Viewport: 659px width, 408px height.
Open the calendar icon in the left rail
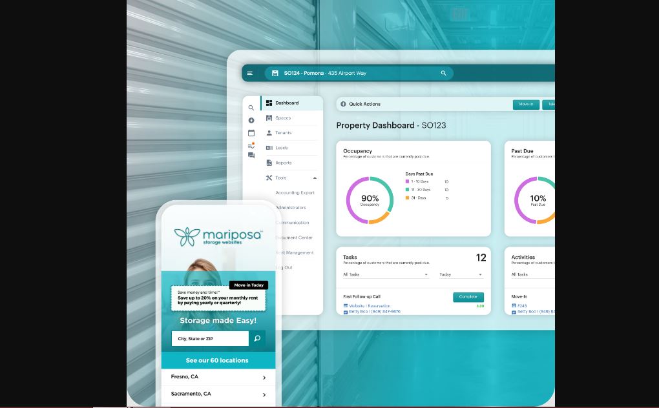point(251,132)
